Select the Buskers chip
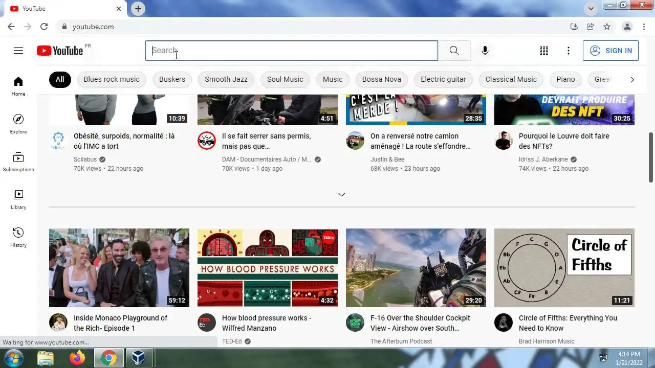 [172, 79]
